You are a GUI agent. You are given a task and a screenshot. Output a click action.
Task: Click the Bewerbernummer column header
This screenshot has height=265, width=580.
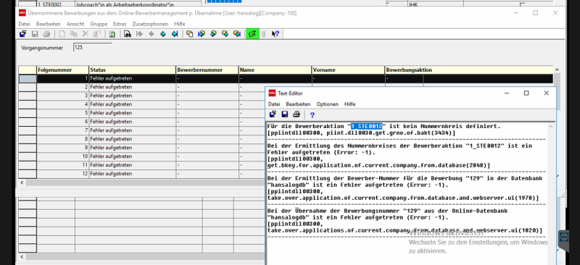207,70
